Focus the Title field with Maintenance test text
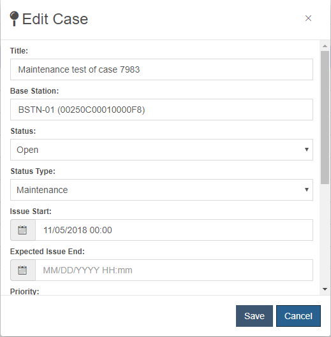This screenshot has width=331, height=337. (x=161, y=69)
